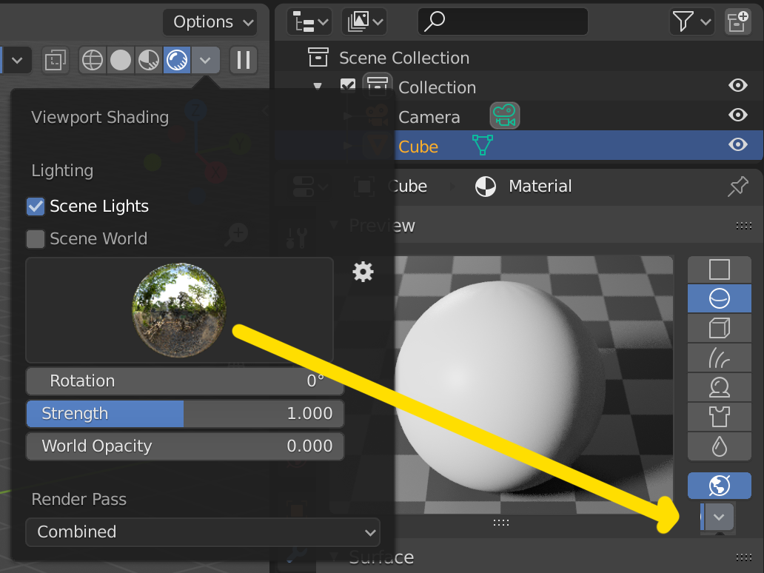
Task: Uncheck the Collection exclude checkbox
Action: tap(347, 86)
